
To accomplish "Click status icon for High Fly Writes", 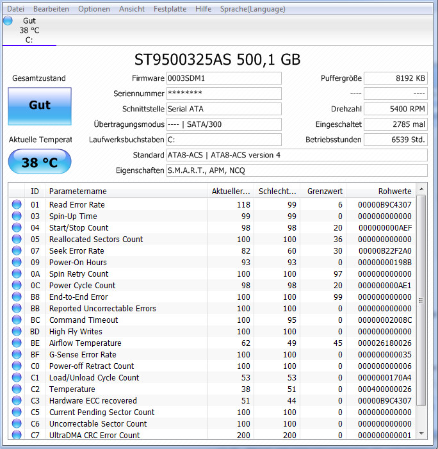I will [x=17, y=331].
